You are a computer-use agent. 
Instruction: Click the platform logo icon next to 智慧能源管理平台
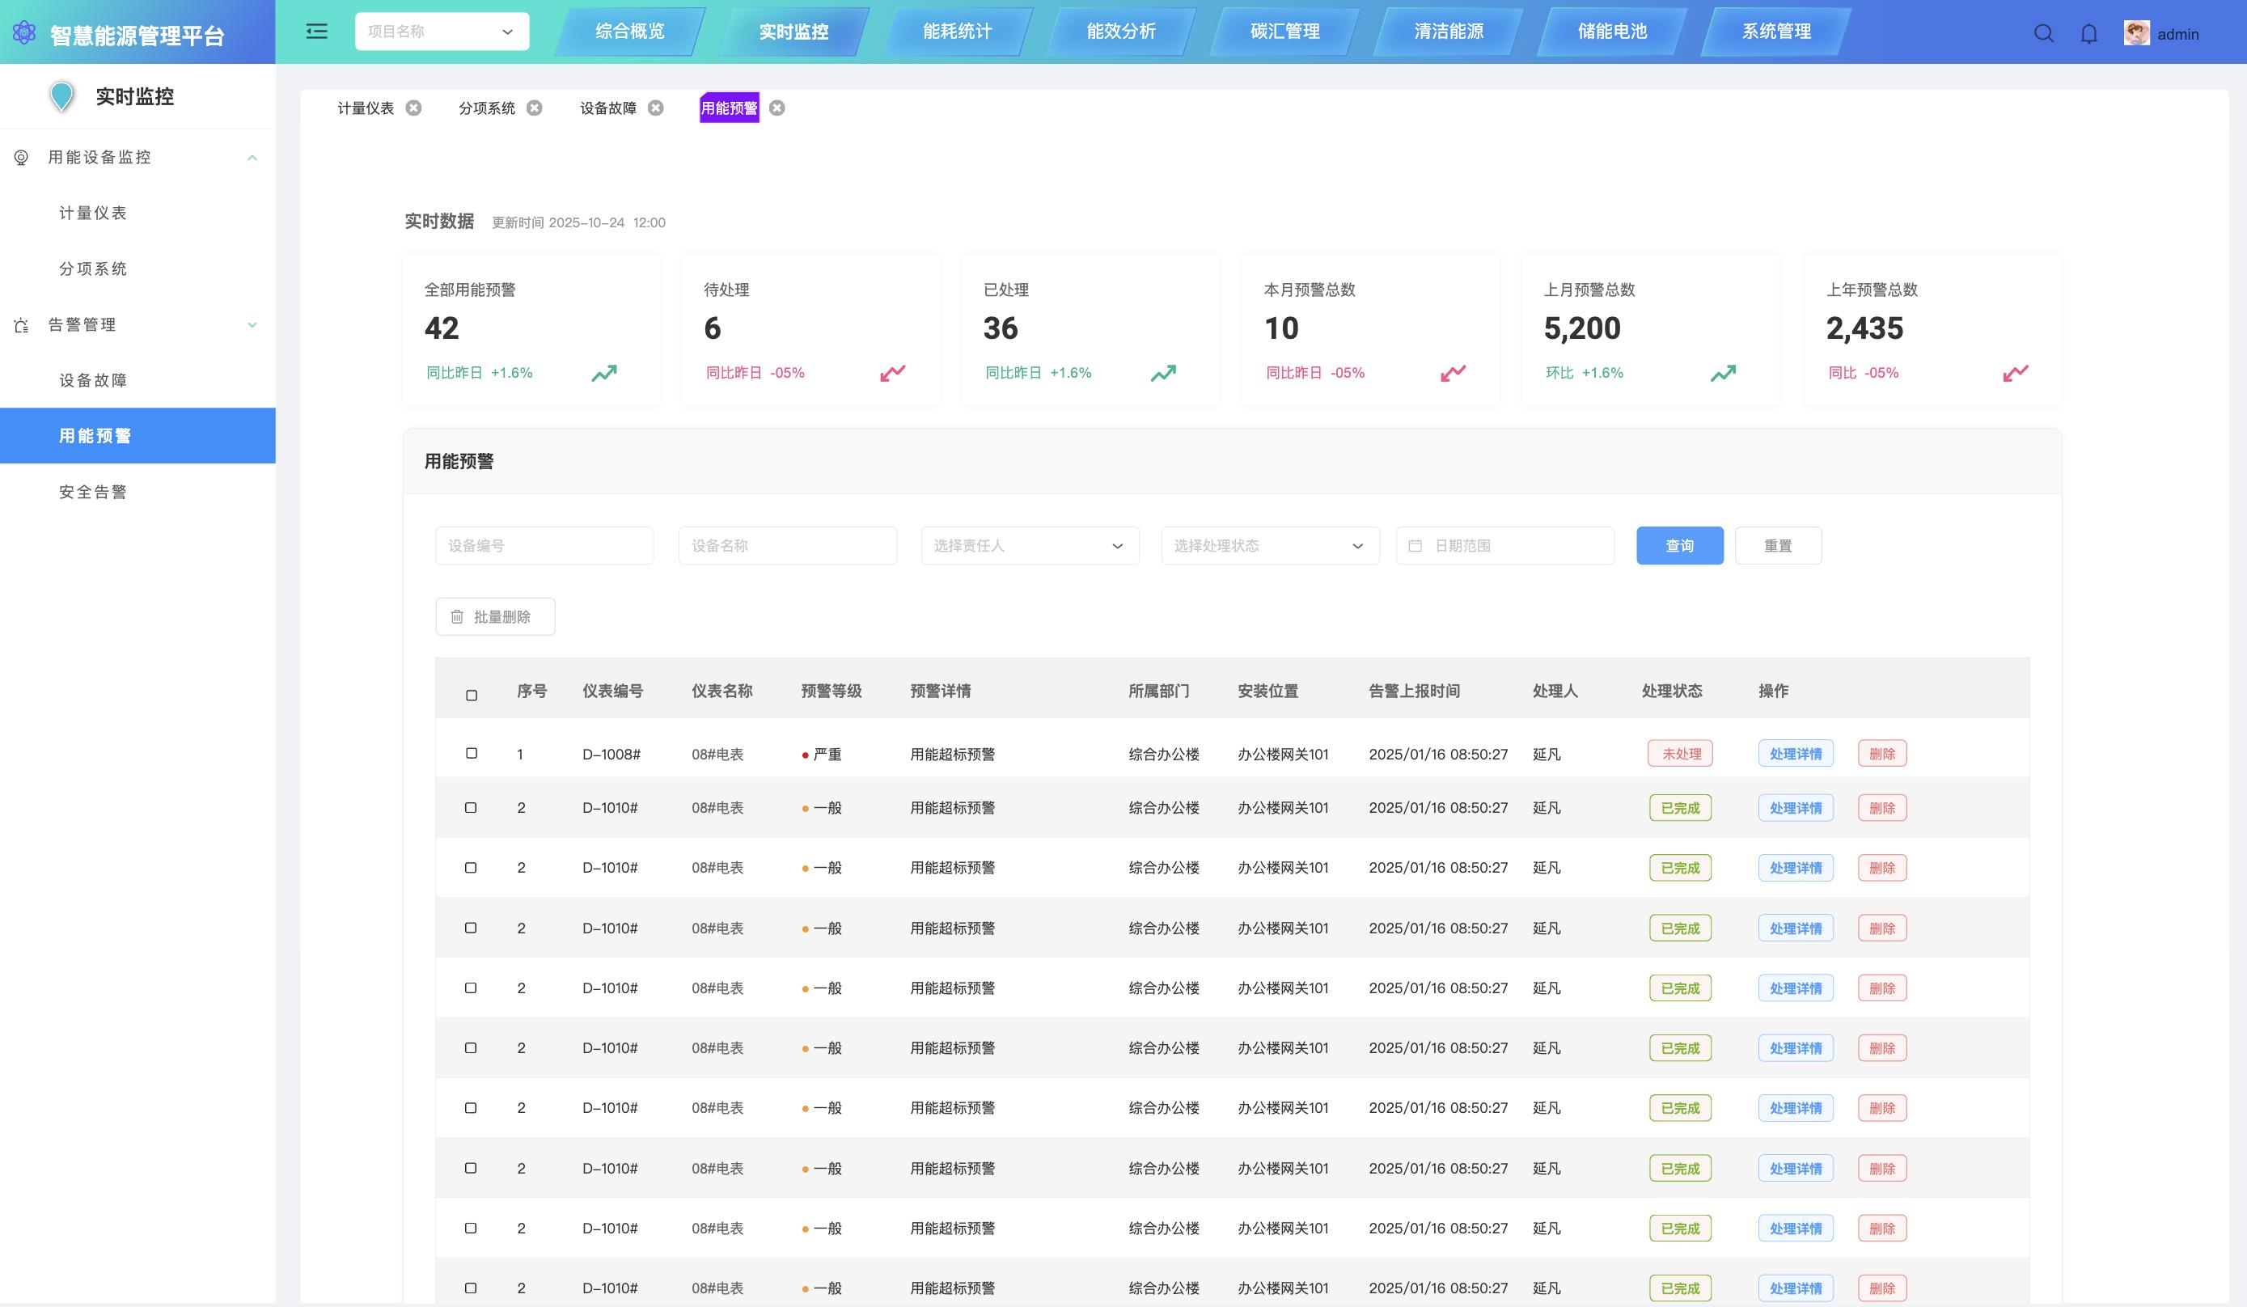tap(24, 33)
